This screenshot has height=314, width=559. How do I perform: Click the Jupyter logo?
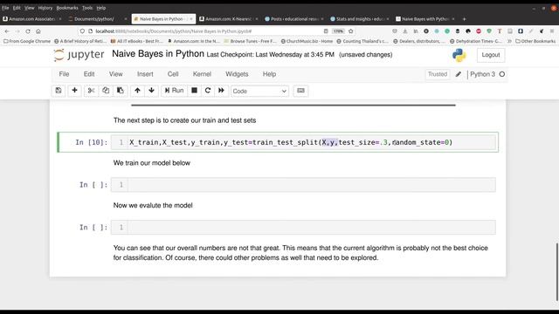point(79,55)
